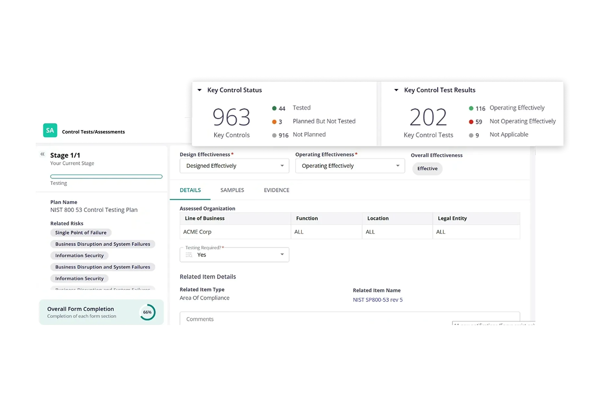Image resolution: width=602 pixels, height=400 pixels.
Task: Open the NIST SP800-53 rev 5 link
Action: [378, 300]
